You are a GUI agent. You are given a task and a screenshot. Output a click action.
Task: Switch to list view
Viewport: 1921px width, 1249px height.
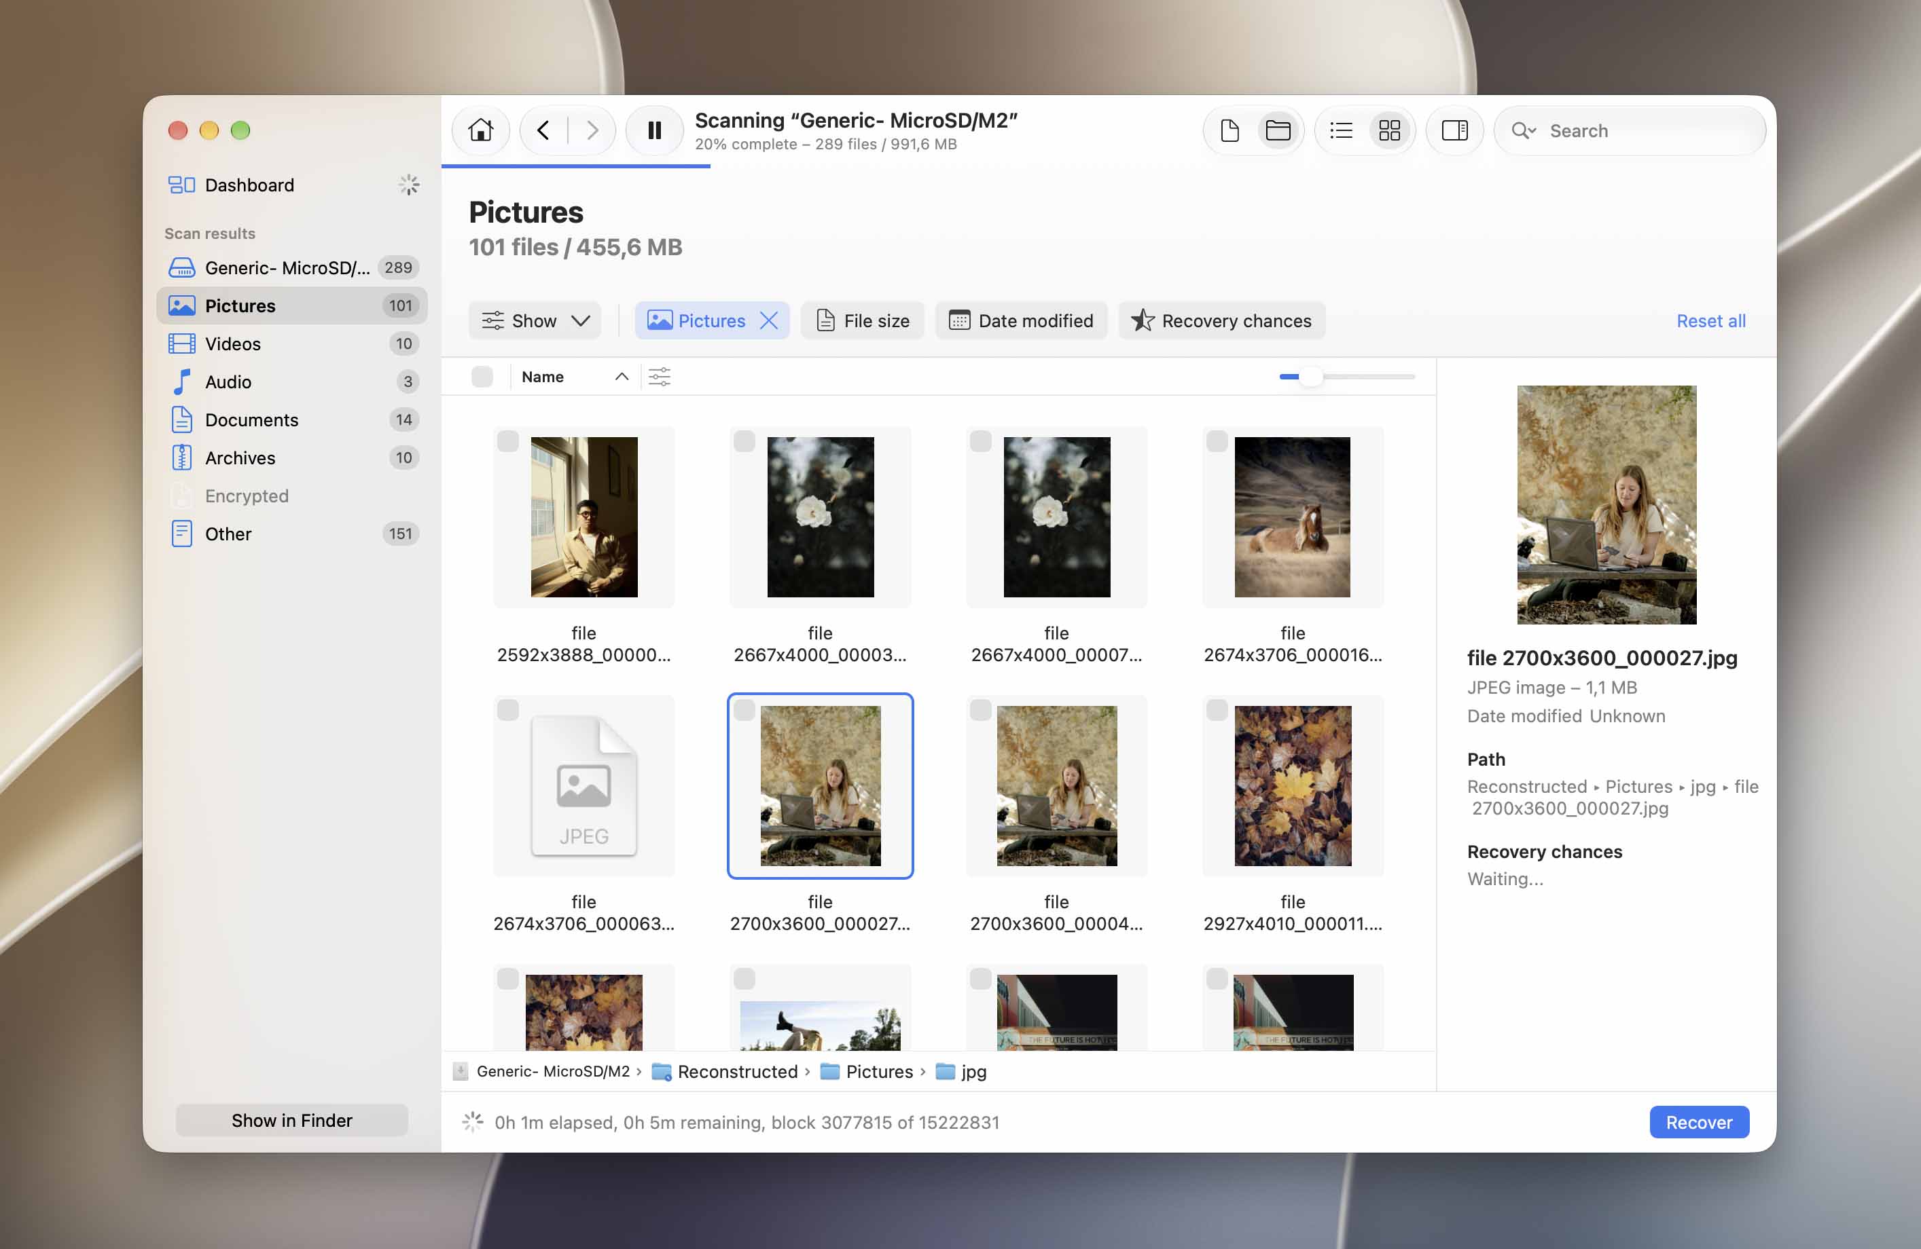click(x=1341, y=130)
